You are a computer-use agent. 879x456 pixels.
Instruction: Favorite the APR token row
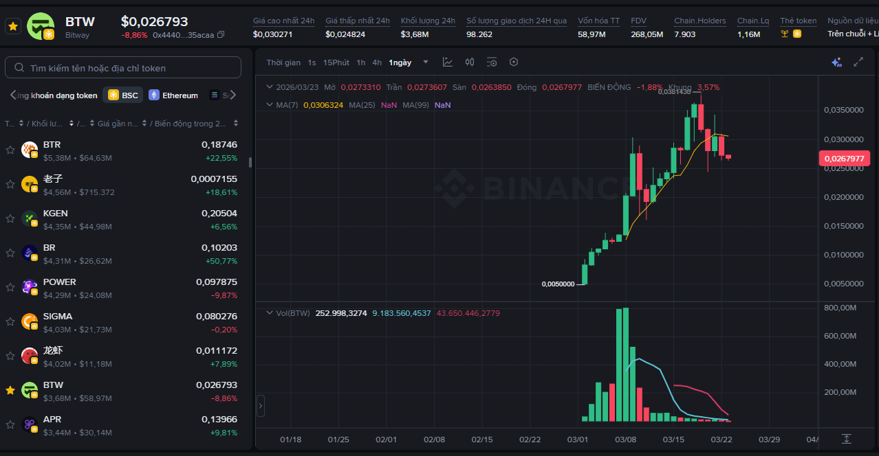(10, 424)
